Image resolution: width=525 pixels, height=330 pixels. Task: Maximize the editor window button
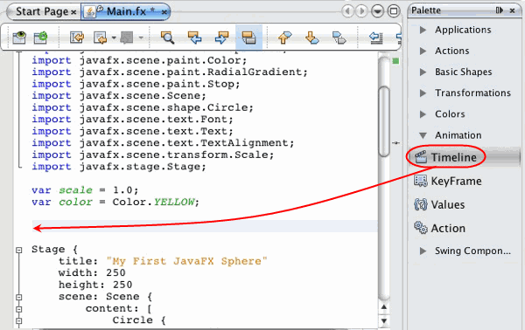coord(394,11)
